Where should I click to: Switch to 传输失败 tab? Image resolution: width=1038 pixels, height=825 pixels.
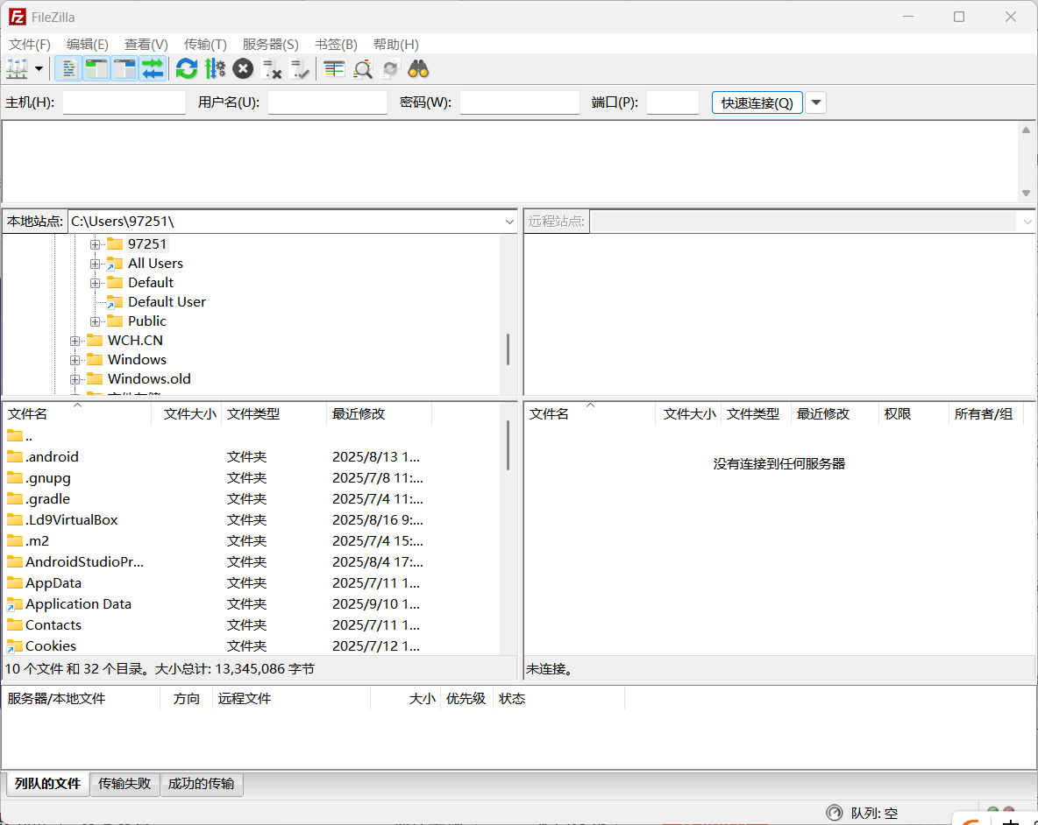click(124, 784)
